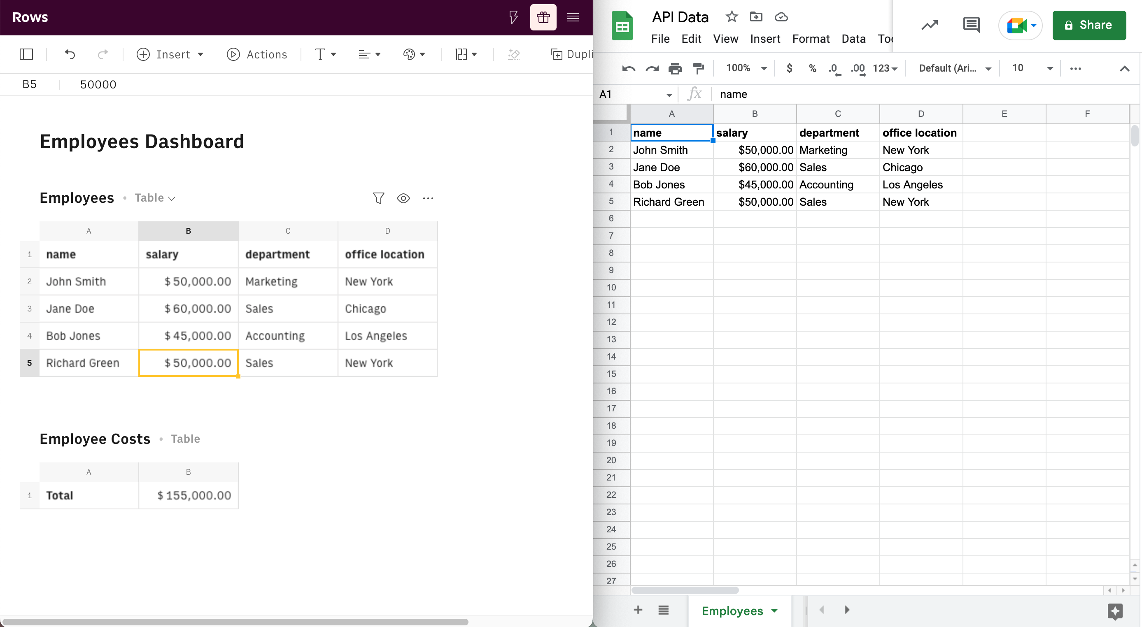The width and height of the screenshot is (1142, 627).
Task: Click the Sheets home icon
Action: pyautogui.click(x=622, y=25)
